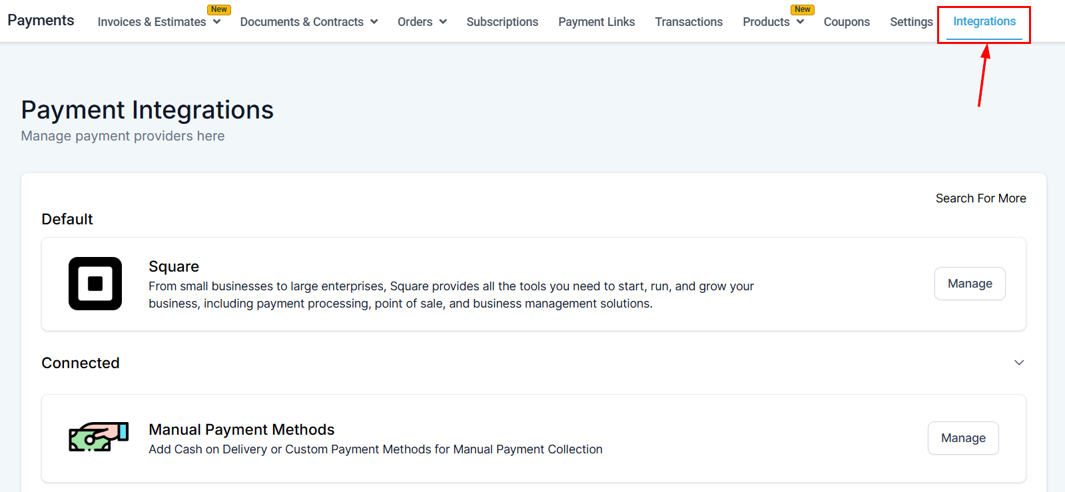
Task: Collapse the Connected section chevron
Action: click(1018, 363)
